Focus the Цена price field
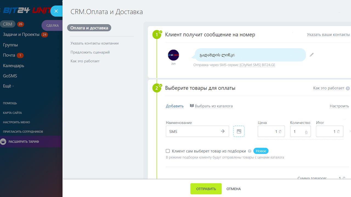Image resolution: width=351 pixels, height=197 pixels. click(271, 131)
